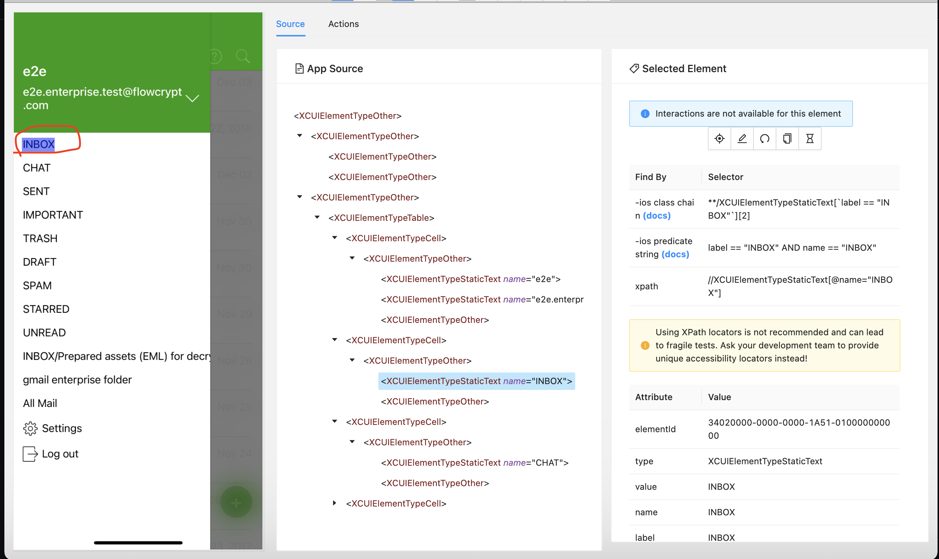Open docs link for ios class chain

coord(657,215)
